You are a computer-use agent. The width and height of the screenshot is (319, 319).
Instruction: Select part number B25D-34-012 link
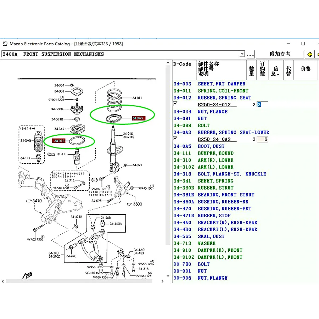[214, 105]
